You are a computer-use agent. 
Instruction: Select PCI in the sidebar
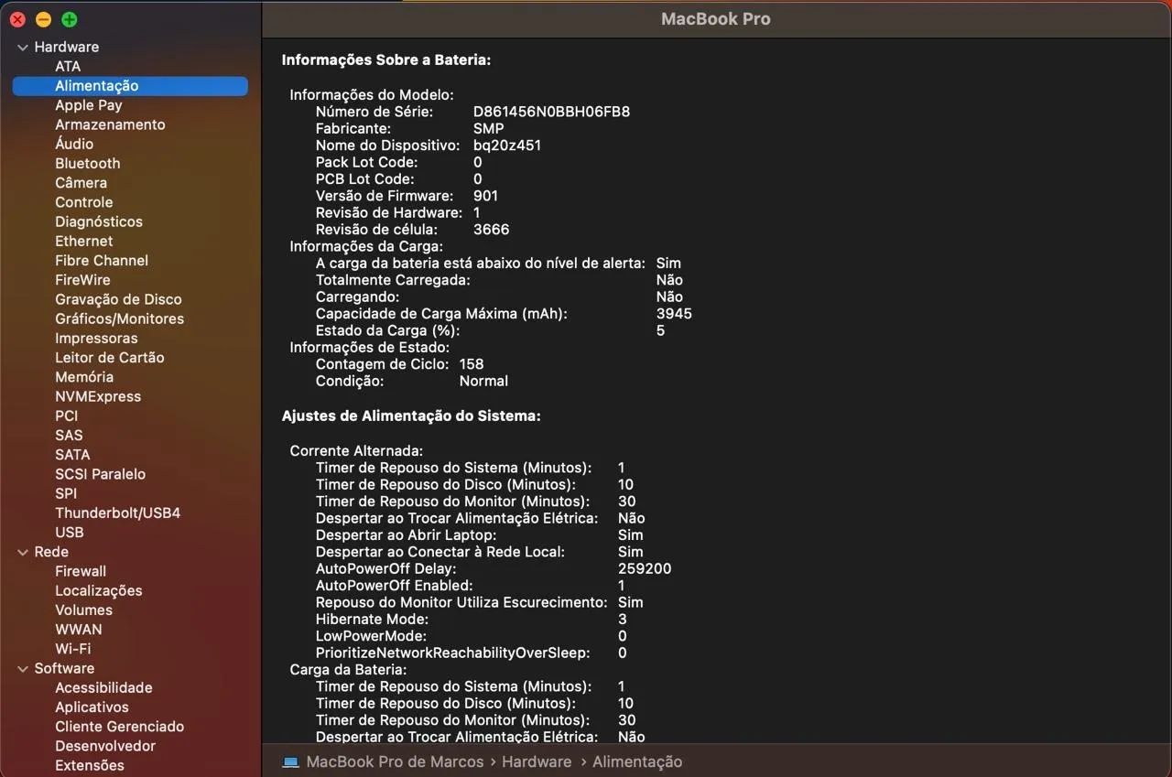tap(66, 415)
